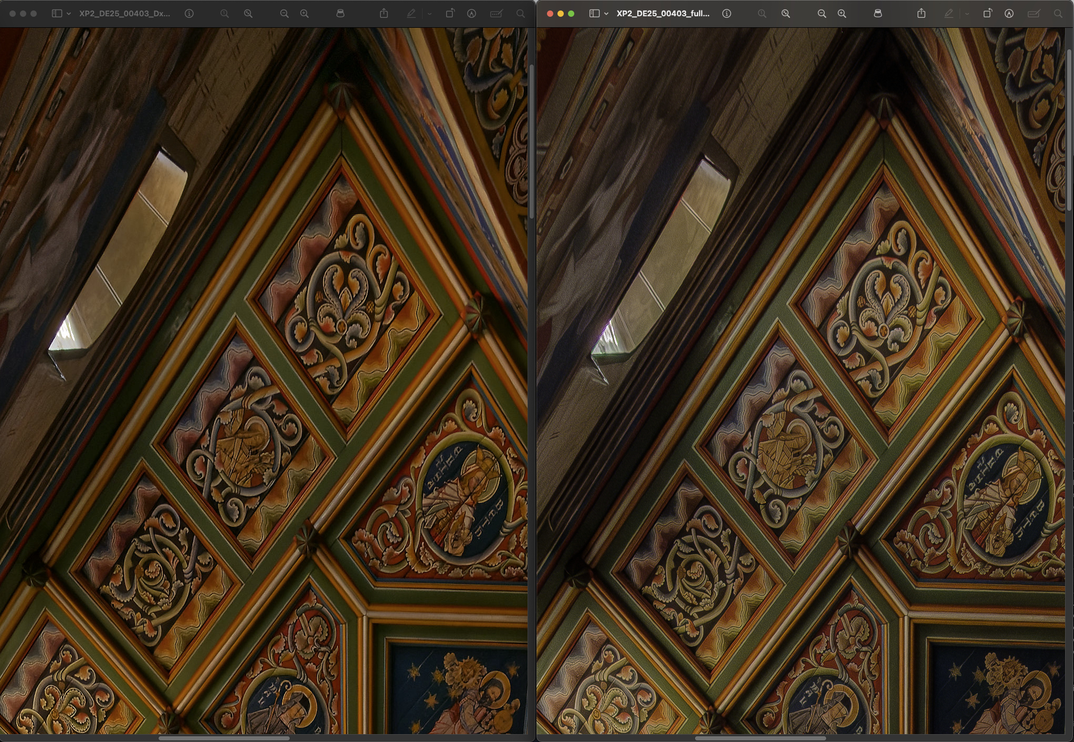Screen dimensions: 1074x742
Task: Open search in the full window
Action: click(1058, 14)
